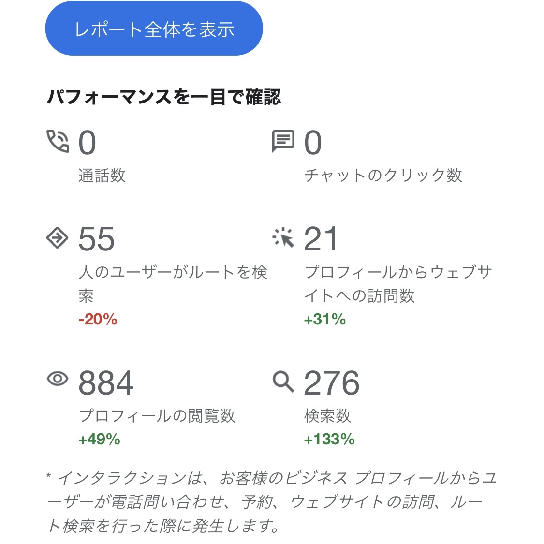Viewport: 544px width, 544px height.
Task: Click the magnifying glass search icon
Action: 283,381
